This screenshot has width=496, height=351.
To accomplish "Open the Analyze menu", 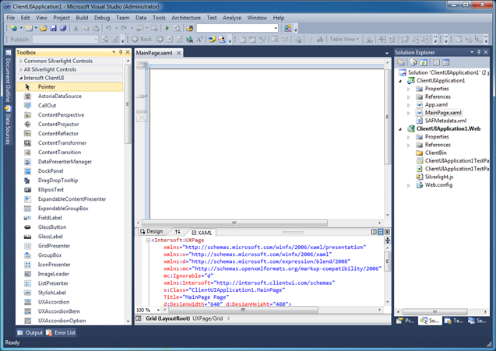I will pos(232,18).
